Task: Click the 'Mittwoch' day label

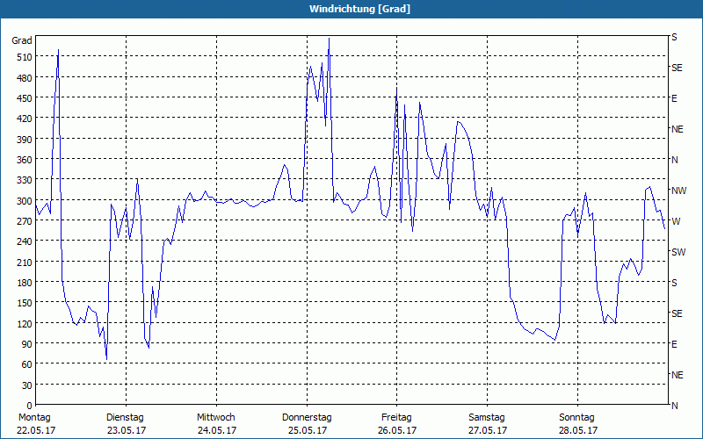Action: click(215, 418)
